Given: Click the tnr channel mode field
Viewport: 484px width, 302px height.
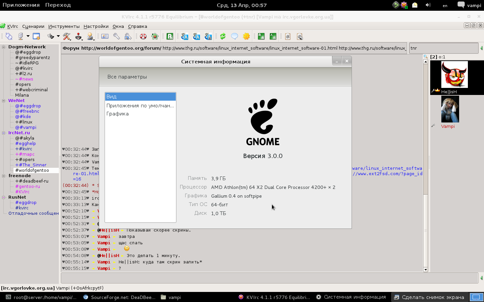Looking at the screenshot, I should 444,48.
